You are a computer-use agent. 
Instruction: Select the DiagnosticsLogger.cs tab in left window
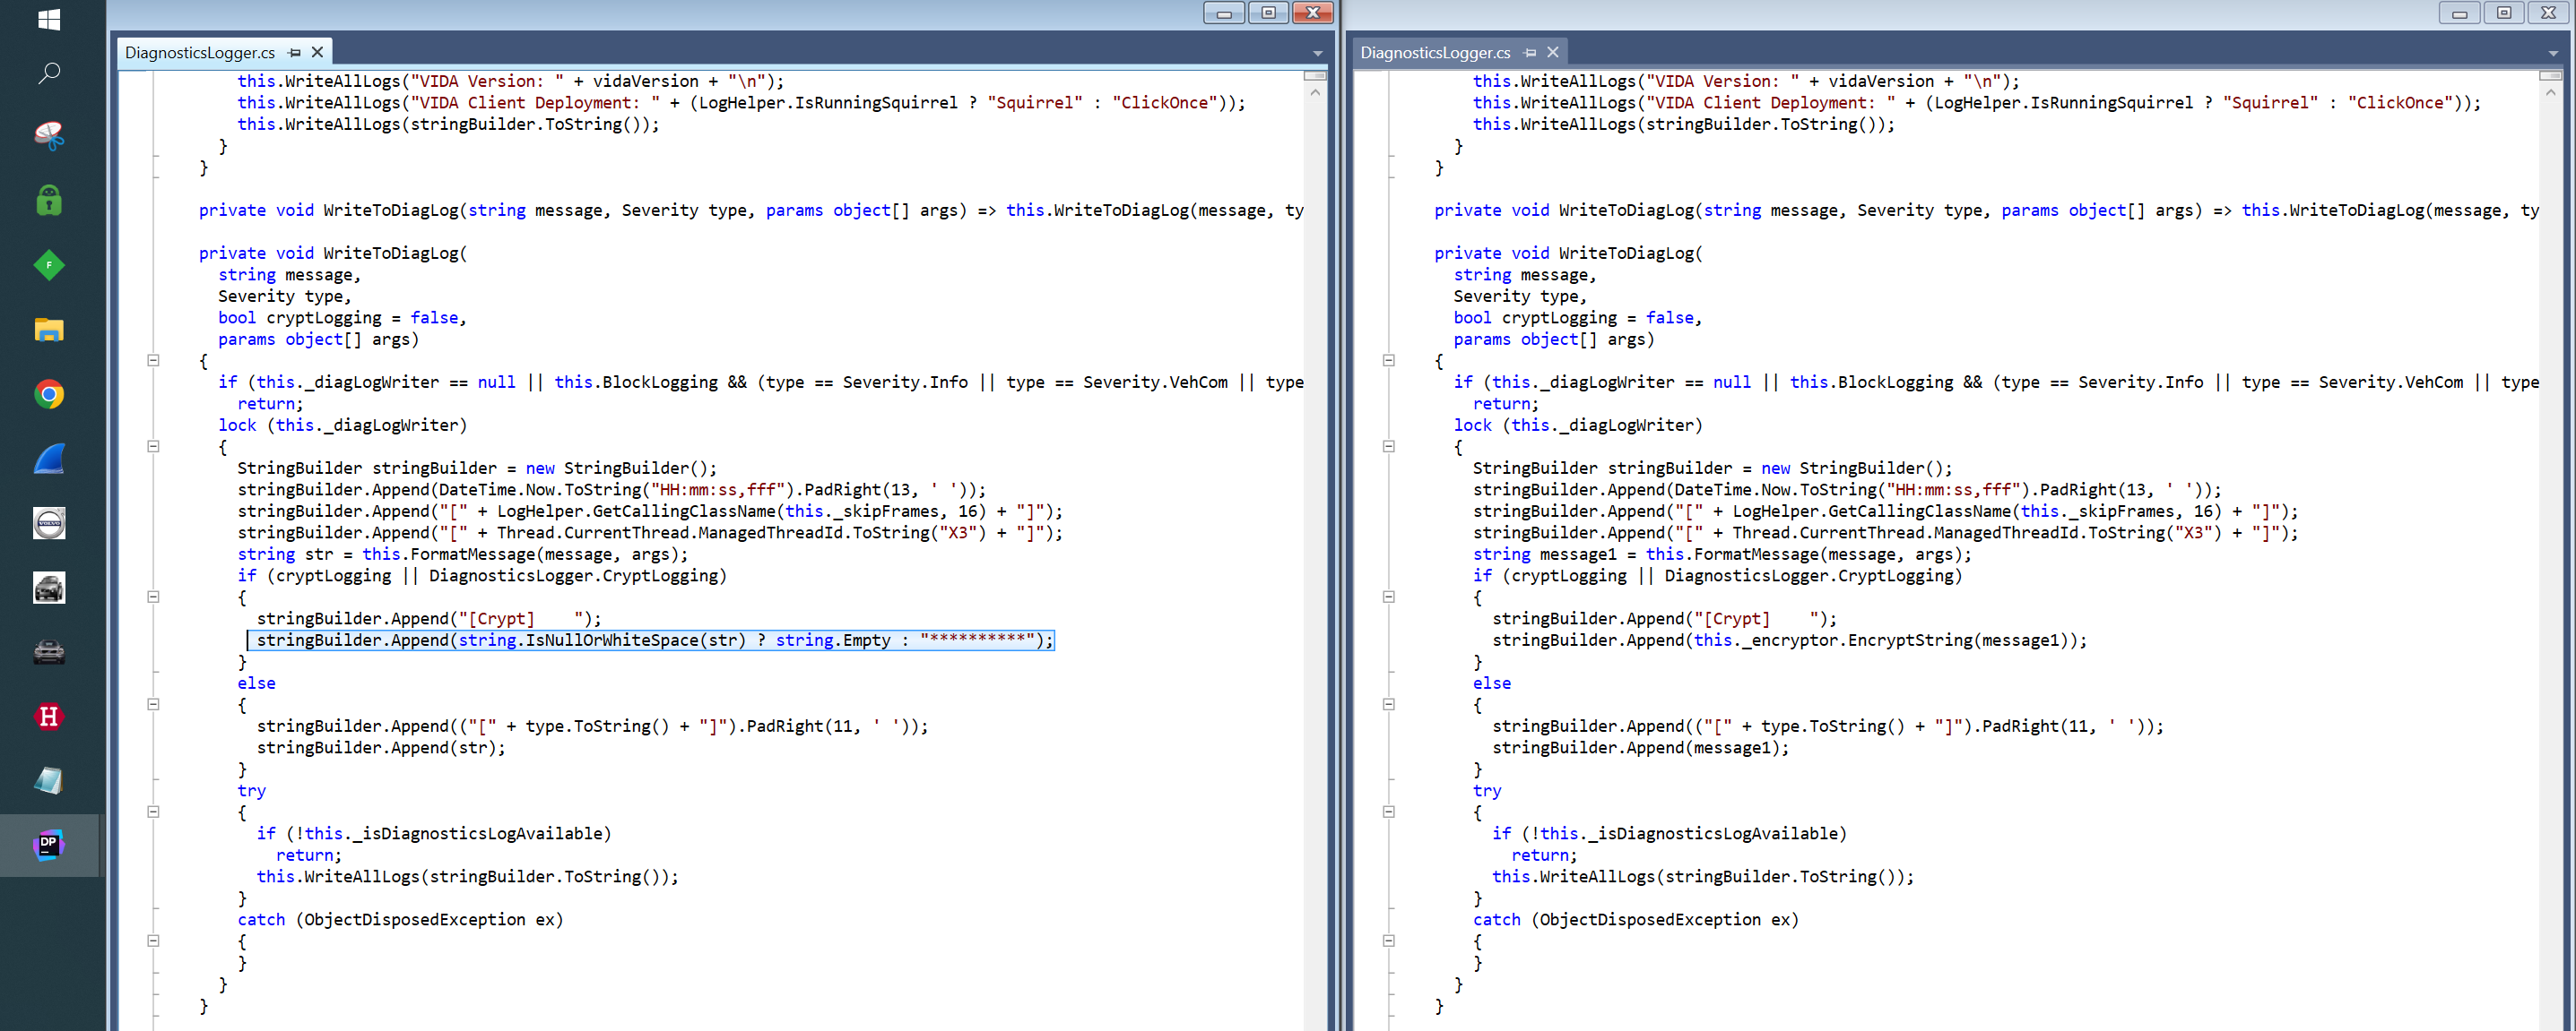[x=200, y=53]
